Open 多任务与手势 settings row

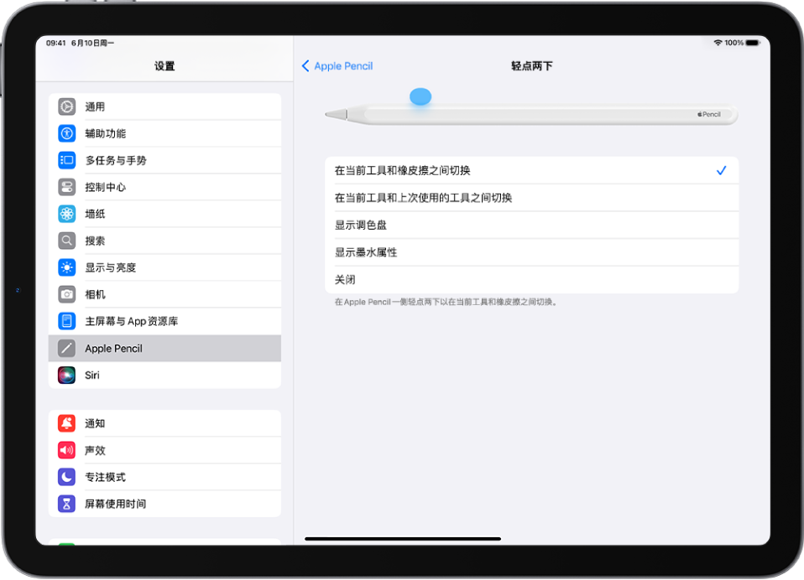pyautogui.click(x=164, y=160)
